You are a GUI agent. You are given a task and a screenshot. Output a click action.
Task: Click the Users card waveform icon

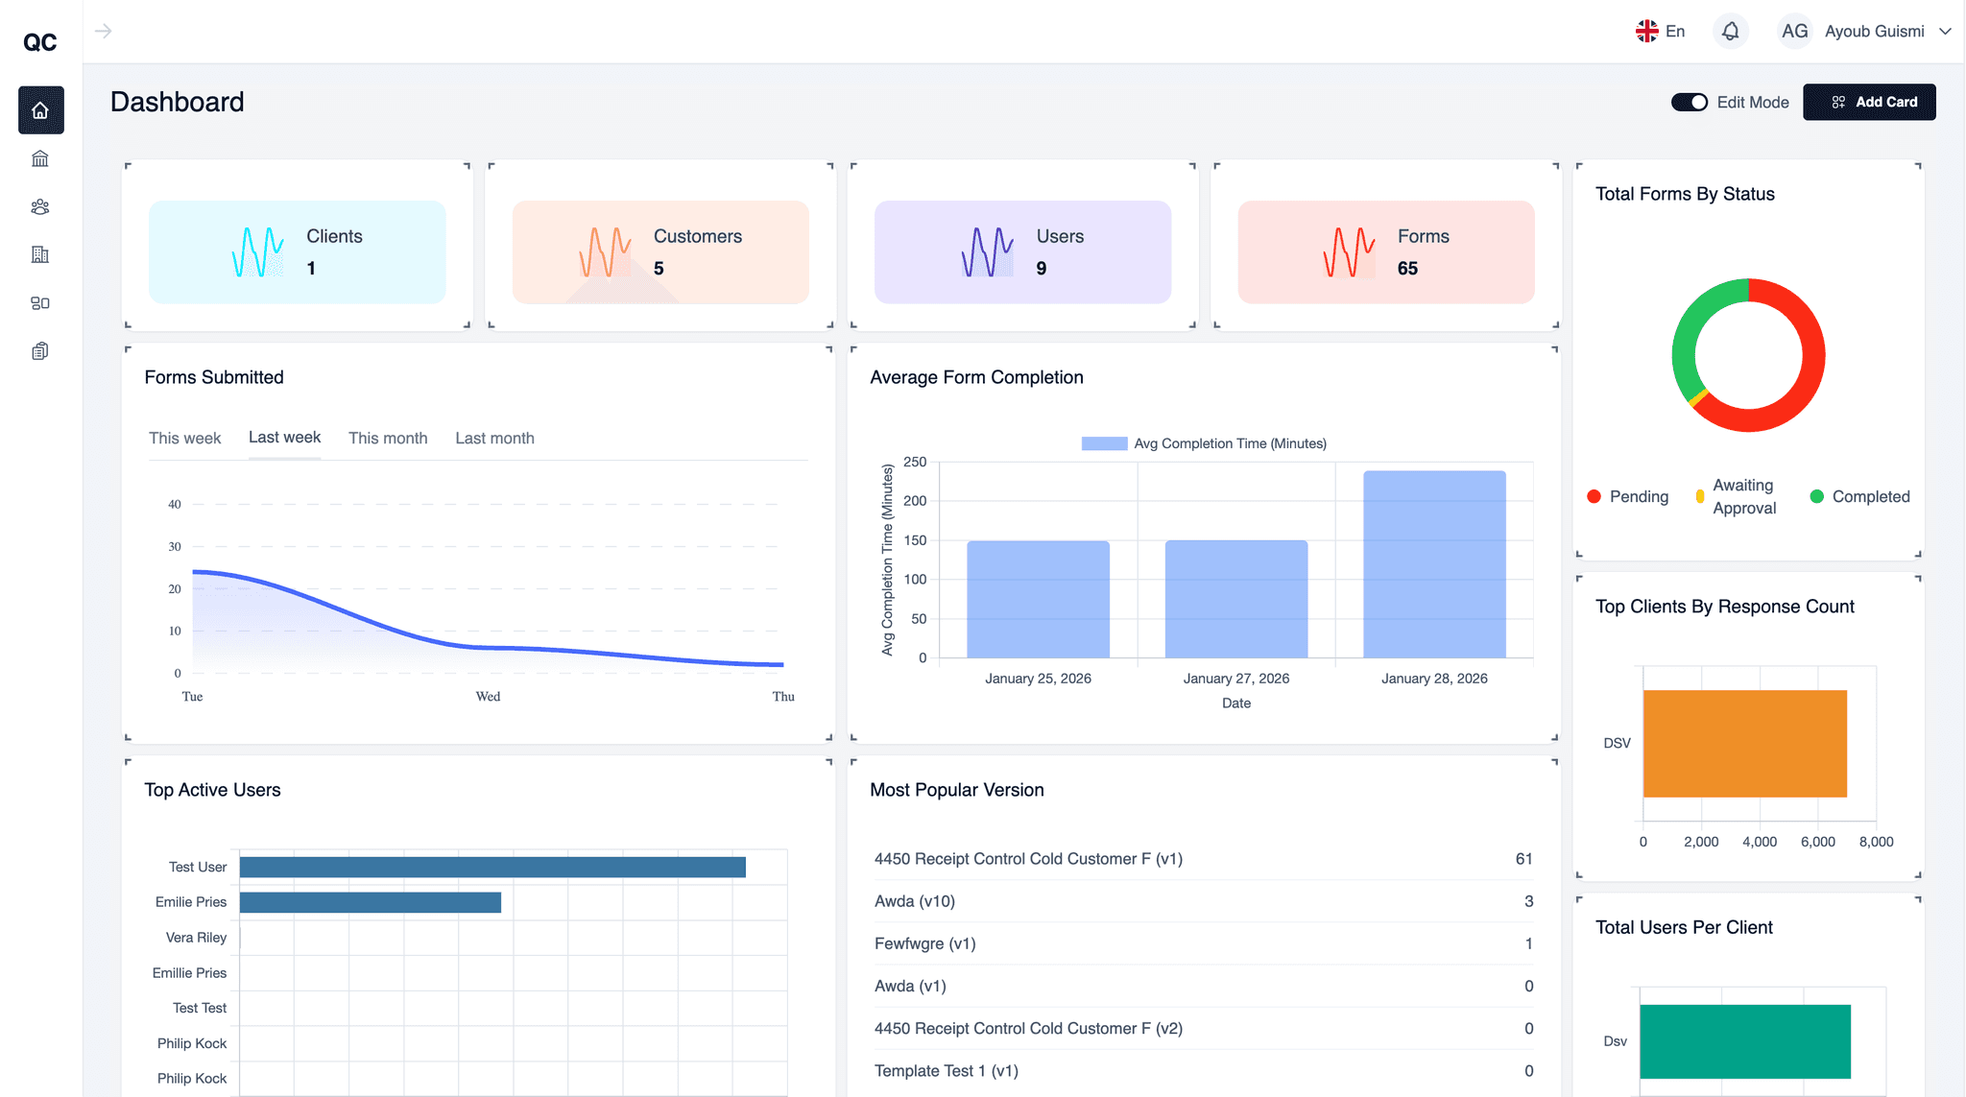coord(988,252)
